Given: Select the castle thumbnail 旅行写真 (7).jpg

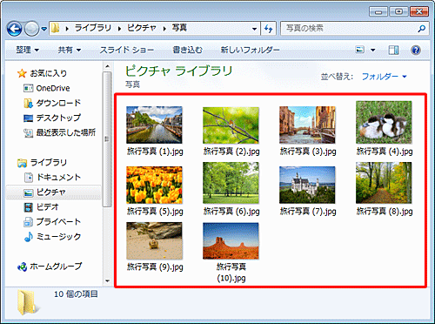Looking at the screenshot, I should tap(307, 185).
